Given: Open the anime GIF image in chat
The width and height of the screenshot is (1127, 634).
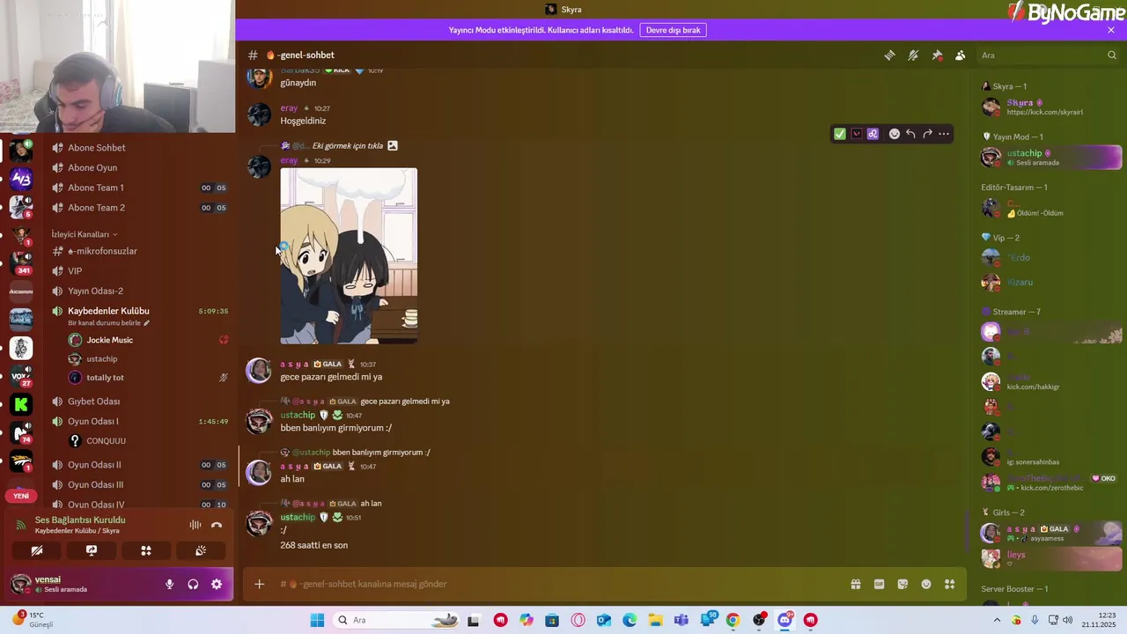Looking at the screenshot, I should click(x=349, y=255).
